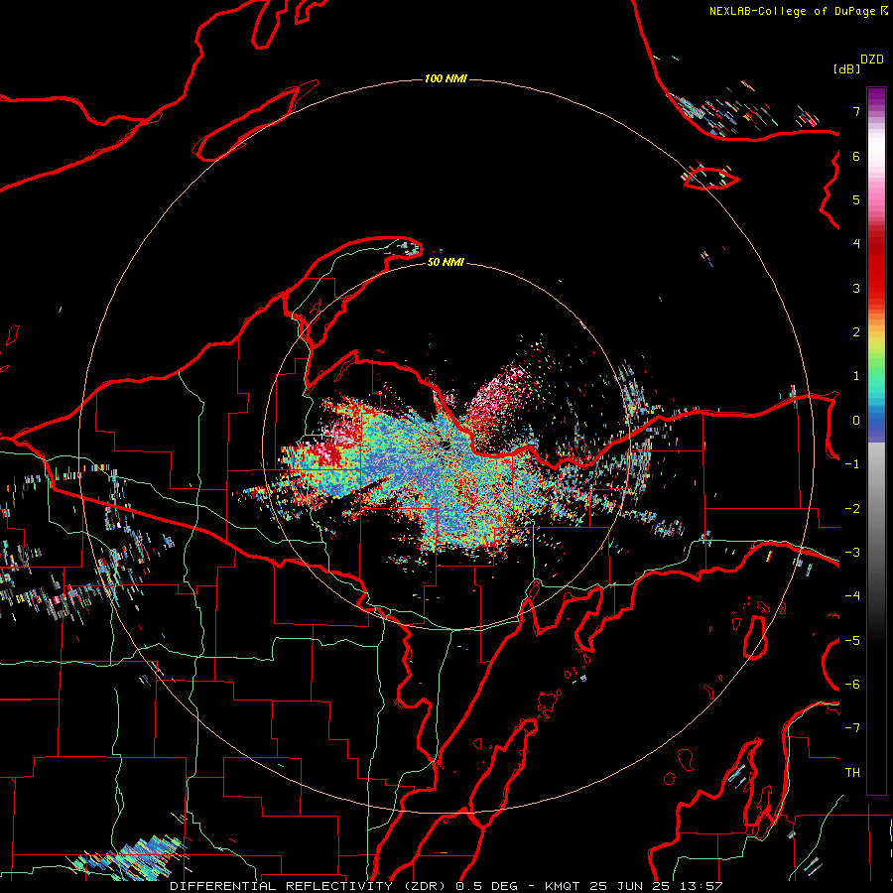The width and height of the screenshot is (893, 893).
Task: Click the "25 JUN 25" date text
Action: pyautogui.click(x=630, y=886)
